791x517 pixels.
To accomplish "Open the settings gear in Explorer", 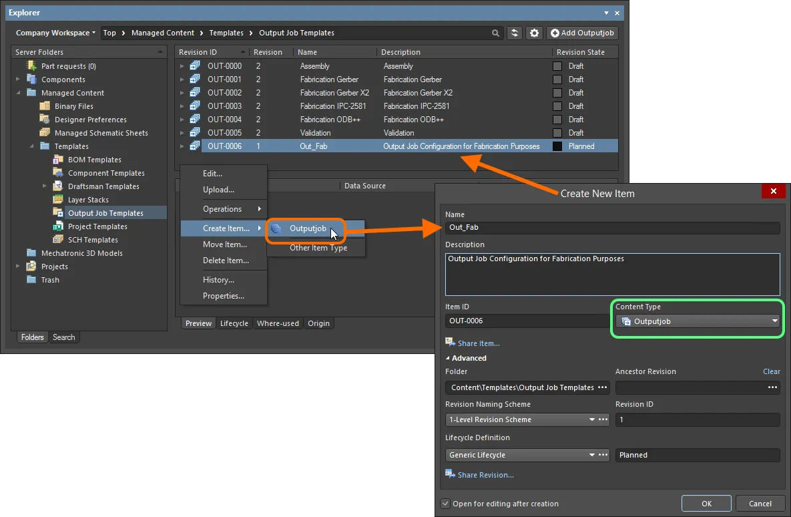I will [534, 33].
